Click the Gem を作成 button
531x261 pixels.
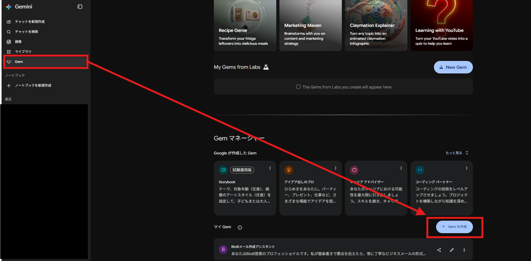pyautogui.click(x=455, y=227)
